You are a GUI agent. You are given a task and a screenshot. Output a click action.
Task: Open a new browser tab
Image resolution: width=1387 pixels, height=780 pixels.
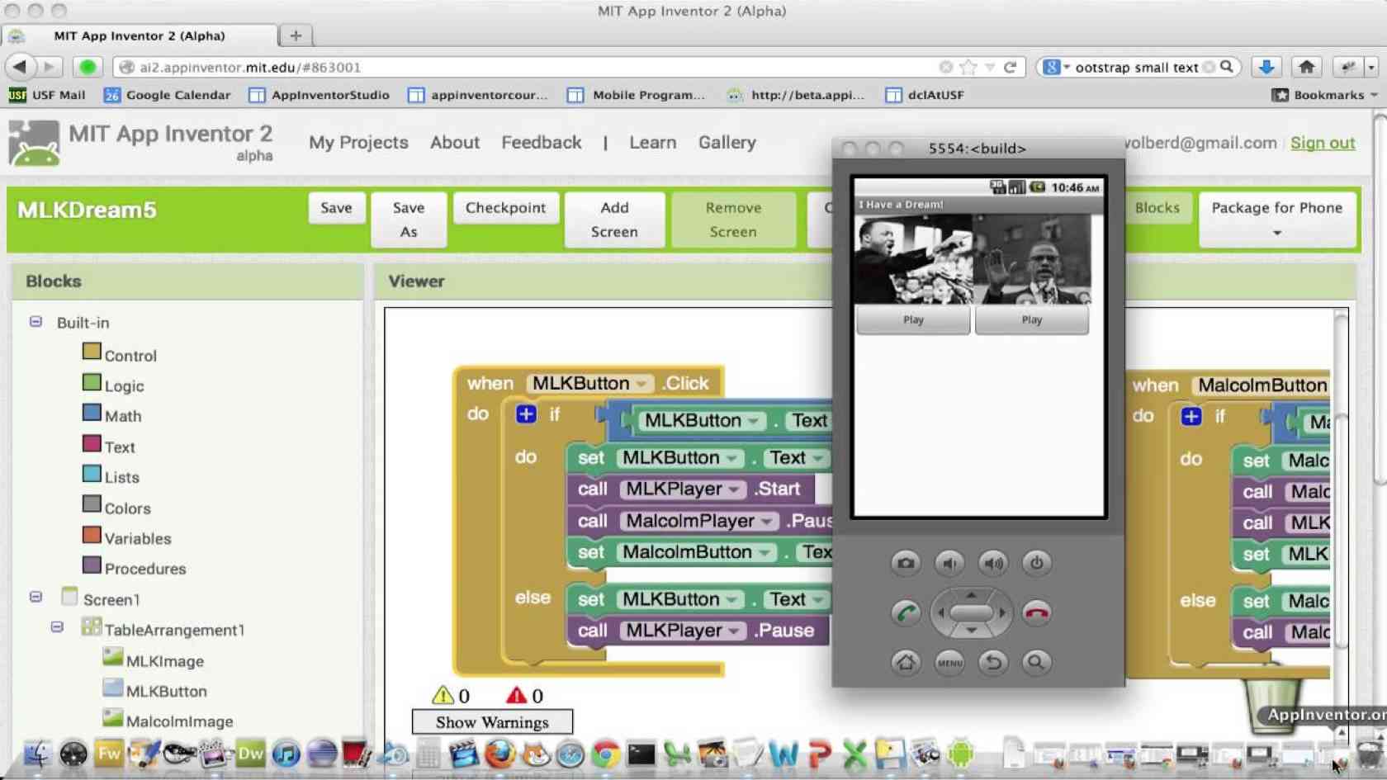point(296,35)
